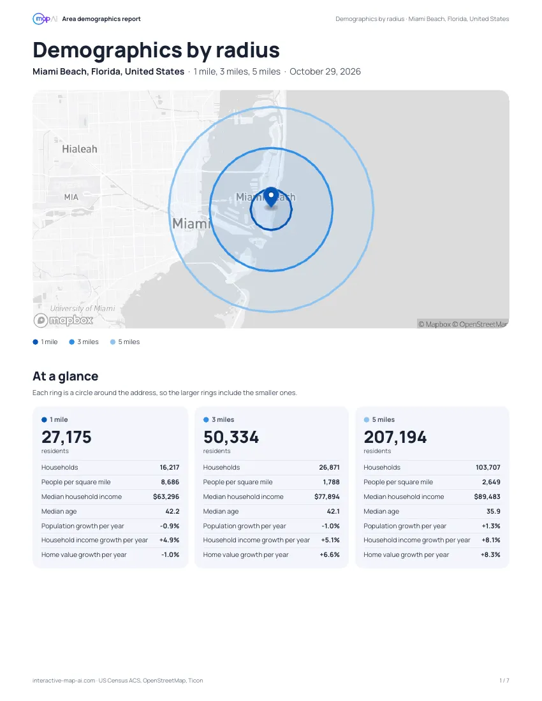Screen dimensions: 542x701
Task: Click the Each ring is a circle description
Action: click(x=165, y=393)
